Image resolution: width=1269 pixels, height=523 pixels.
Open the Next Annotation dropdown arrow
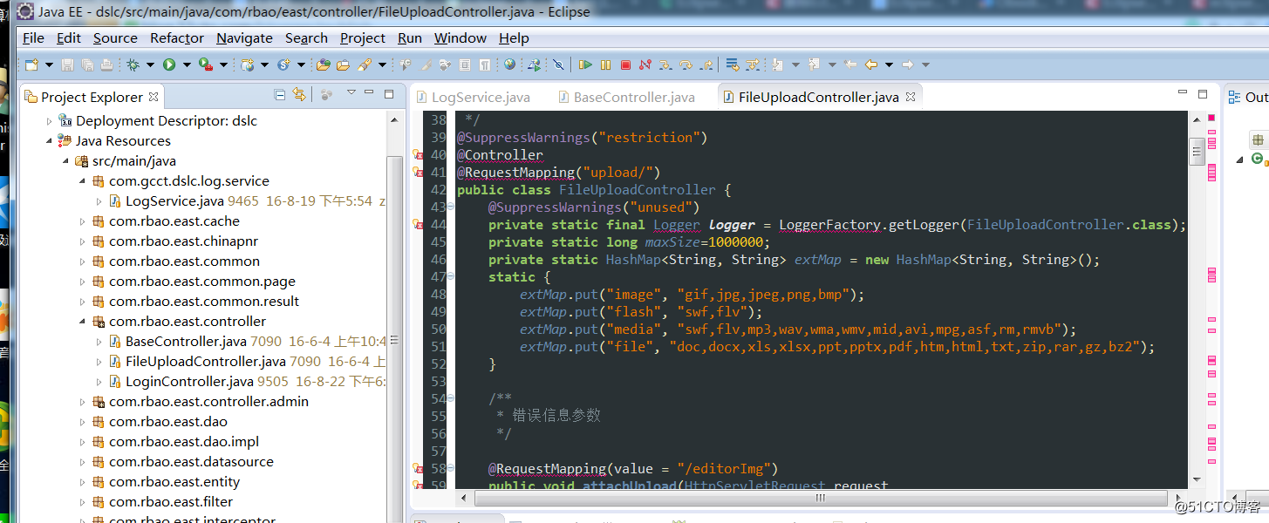795,65
